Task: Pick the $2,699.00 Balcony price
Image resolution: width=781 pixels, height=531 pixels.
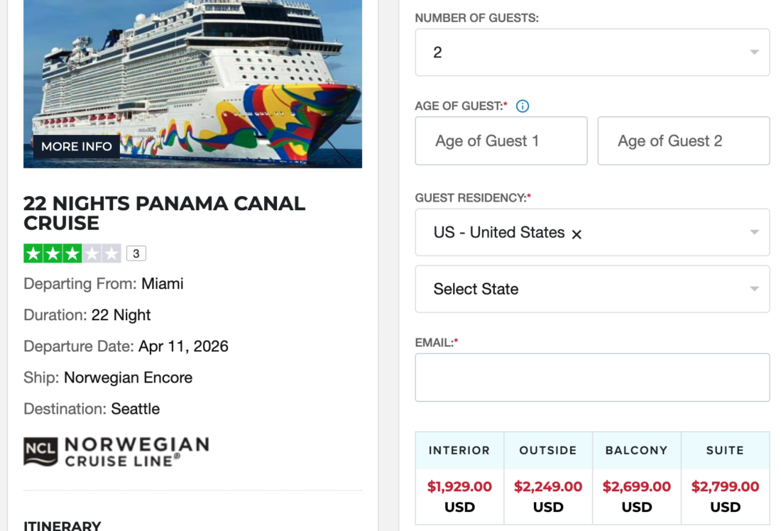Action: click(x=637, y=487)
